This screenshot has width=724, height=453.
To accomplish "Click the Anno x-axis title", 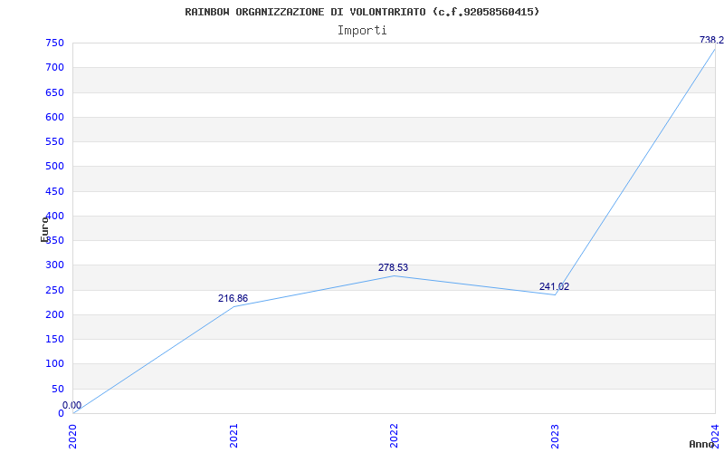I will pyautogui.click(x=702, y=444).
